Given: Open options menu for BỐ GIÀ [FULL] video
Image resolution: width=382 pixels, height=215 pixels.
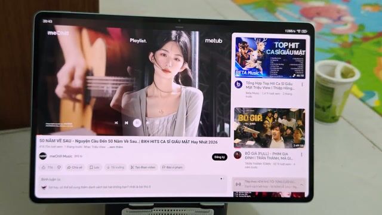Looking at the screenshot, I should coord(301,155).
